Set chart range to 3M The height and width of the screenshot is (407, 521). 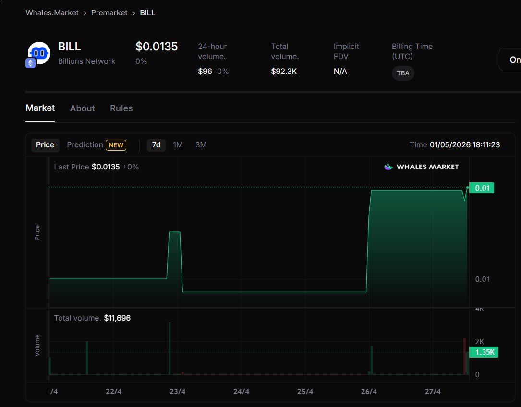point(201,145)
